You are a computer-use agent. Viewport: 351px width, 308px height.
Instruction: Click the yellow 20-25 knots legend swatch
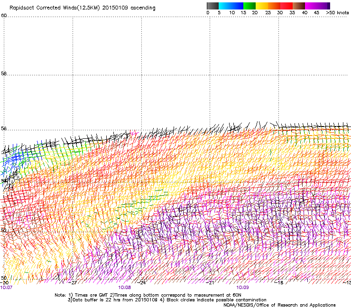click(262, 6)
